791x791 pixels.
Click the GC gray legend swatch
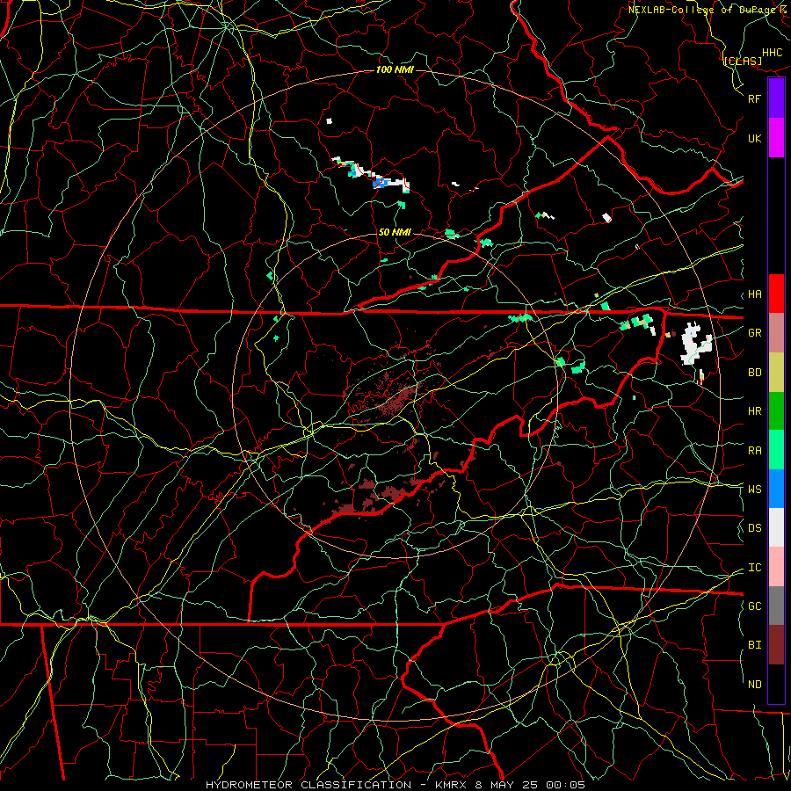point(776,606)
